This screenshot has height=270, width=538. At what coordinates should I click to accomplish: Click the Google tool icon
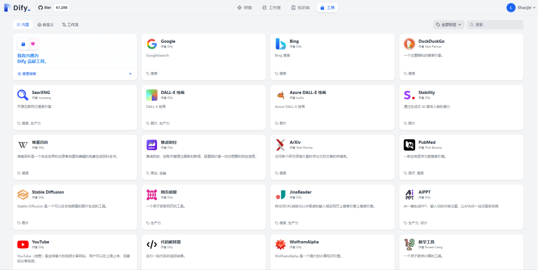[151, 44]
